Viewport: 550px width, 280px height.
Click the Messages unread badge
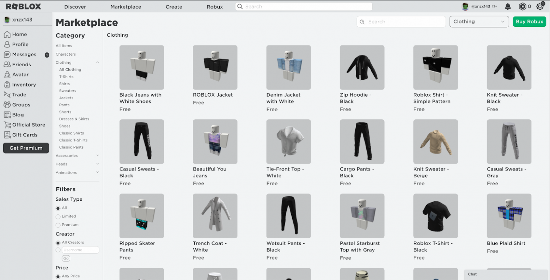pyautogui.click(x=47, y=55)
